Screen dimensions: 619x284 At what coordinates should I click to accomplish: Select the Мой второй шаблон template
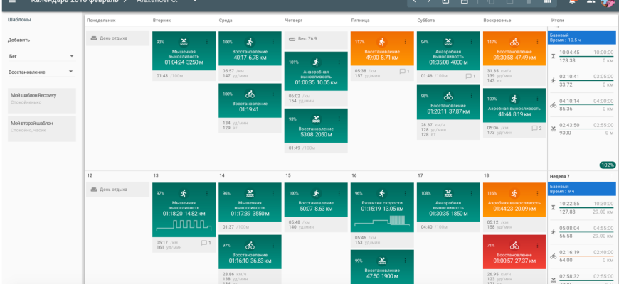[x=41, y=126]
